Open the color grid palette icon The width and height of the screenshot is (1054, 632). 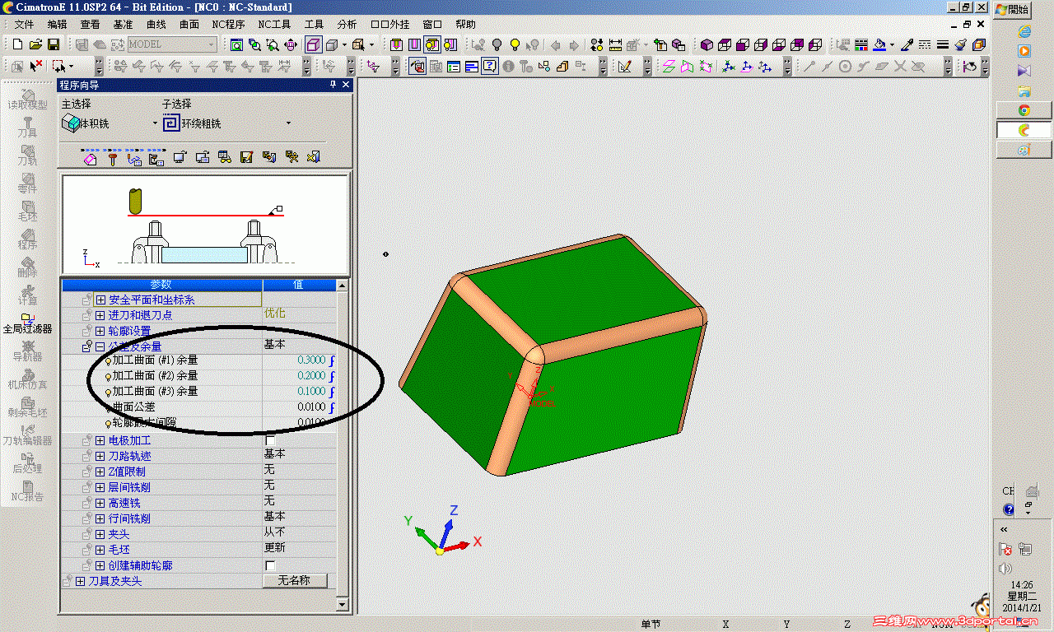860,44
